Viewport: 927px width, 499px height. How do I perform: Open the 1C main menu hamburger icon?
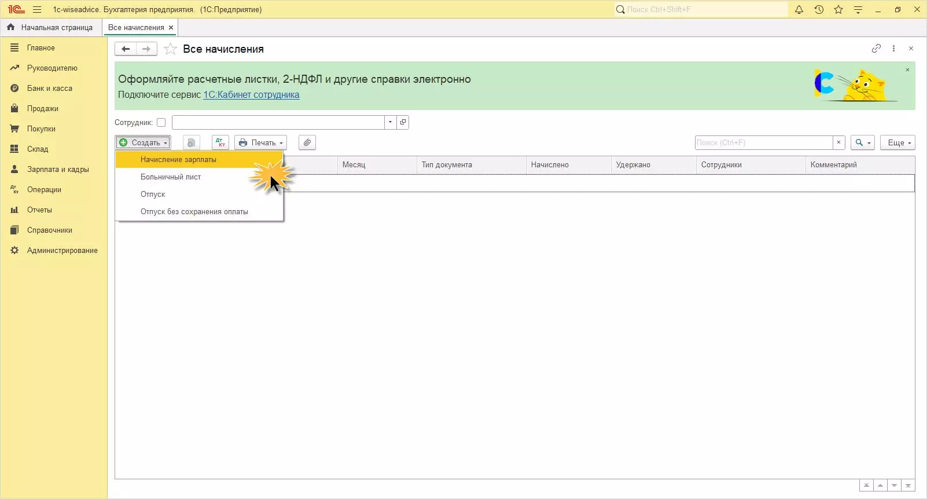37,9
